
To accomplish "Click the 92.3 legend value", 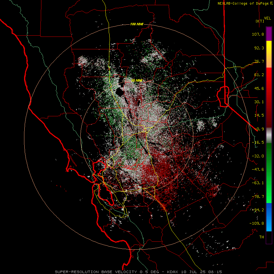I will point(259,48).
